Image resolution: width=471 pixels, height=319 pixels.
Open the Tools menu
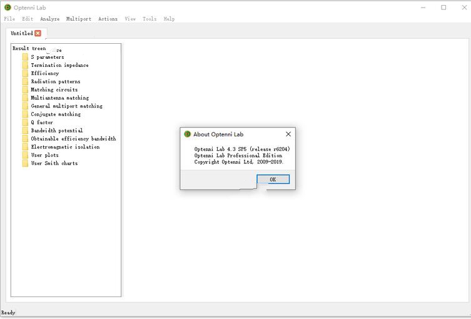click(x=149, y=19)
